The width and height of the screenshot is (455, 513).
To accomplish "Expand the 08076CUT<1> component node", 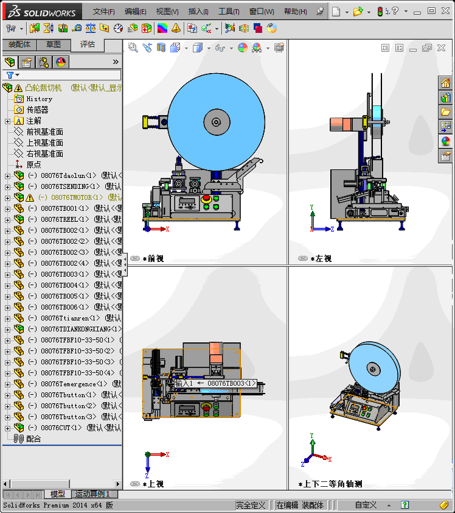I will coord(7,428).
